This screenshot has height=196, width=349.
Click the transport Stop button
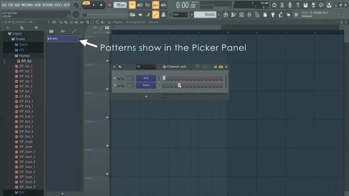(x=101, y=5)
